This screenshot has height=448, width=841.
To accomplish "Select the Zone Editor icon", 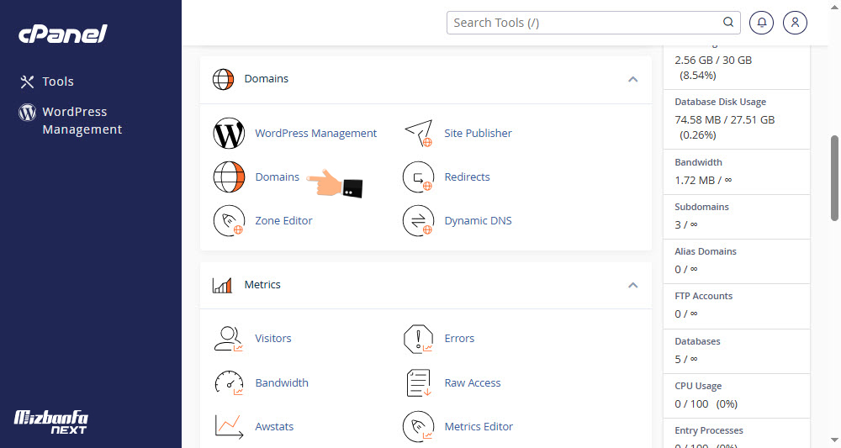I will (x=228, y=221).
